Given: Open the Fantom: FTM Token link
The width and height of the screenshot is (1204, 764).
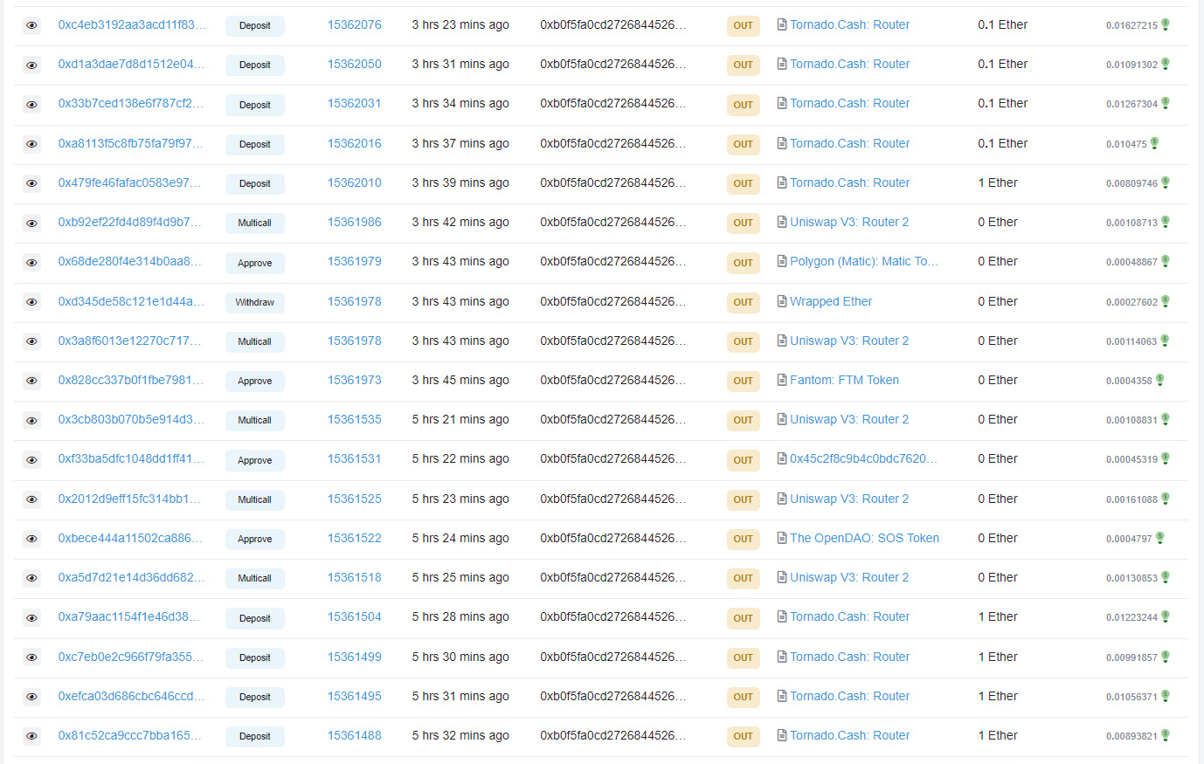Looking at the screenshot, I should pos(844,380).
